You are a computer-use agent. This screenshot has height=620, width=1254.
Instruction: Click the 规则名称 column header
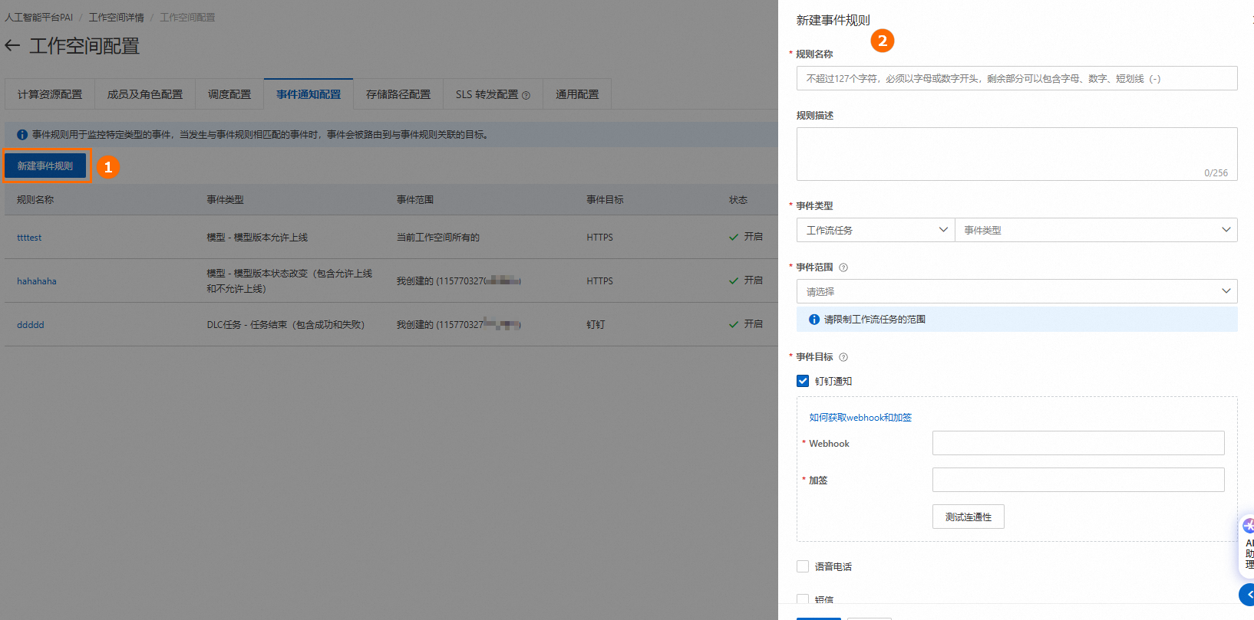point(35,200)
